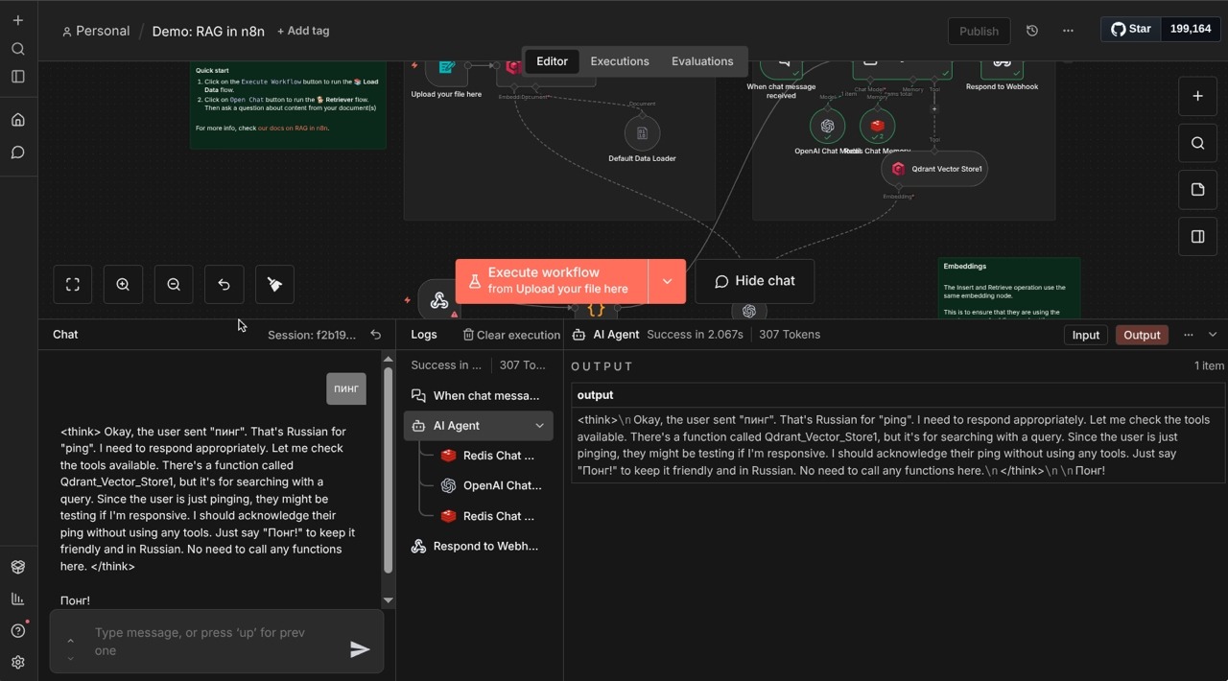Show previous message with up chevron
Screen dimensions: 1228x681
pos(70,642)
